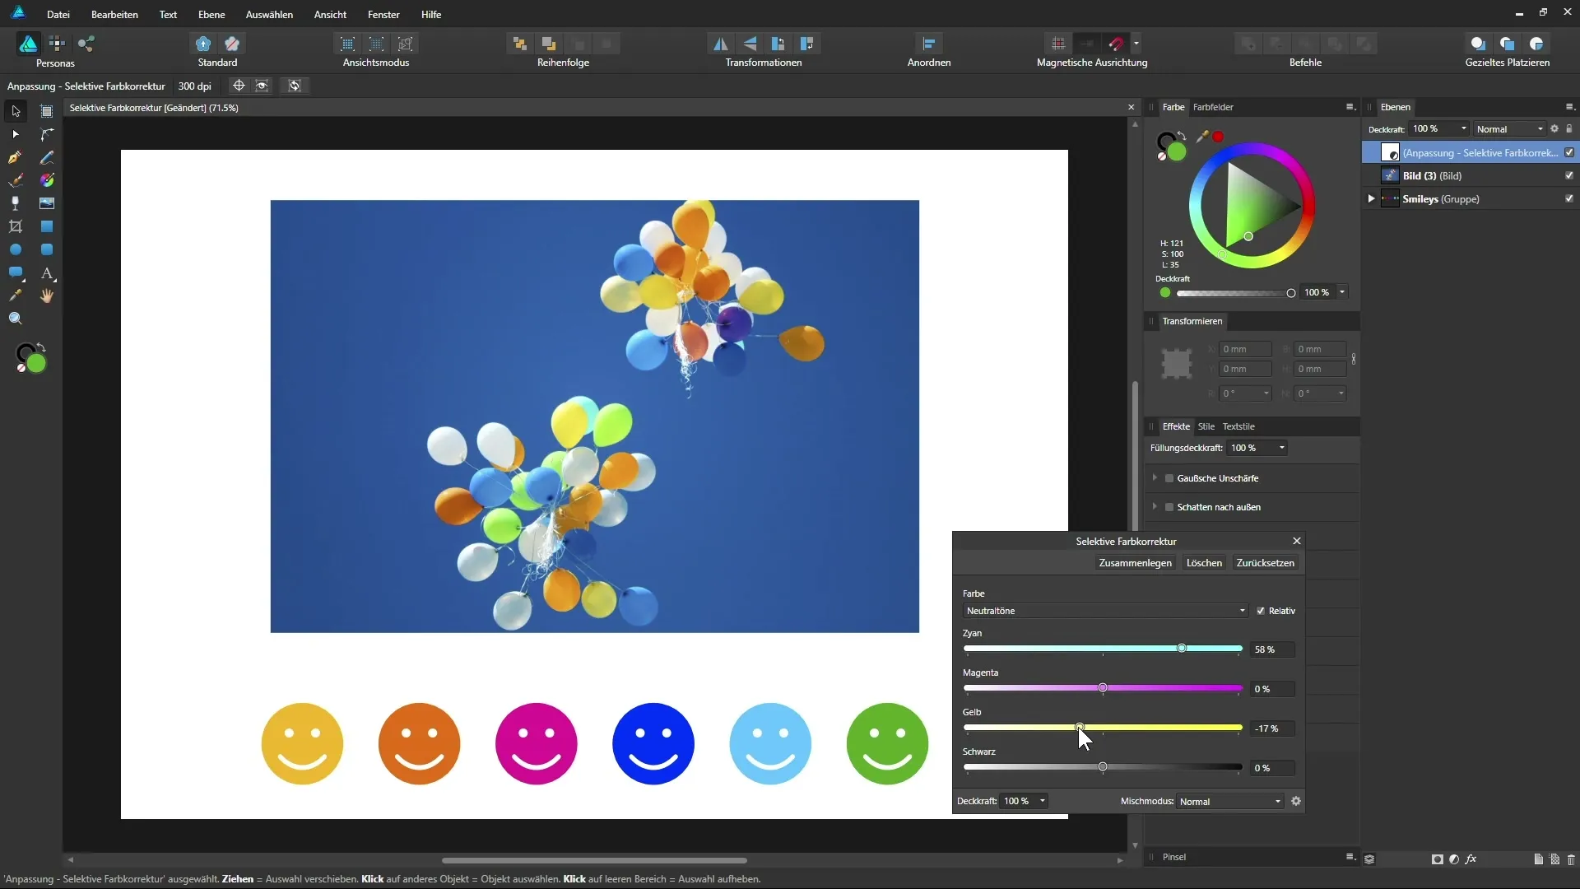Screen dimensions: 1580x889
Task: Click the eyedropper in the Farbe panel
Action: point(1202,137)
